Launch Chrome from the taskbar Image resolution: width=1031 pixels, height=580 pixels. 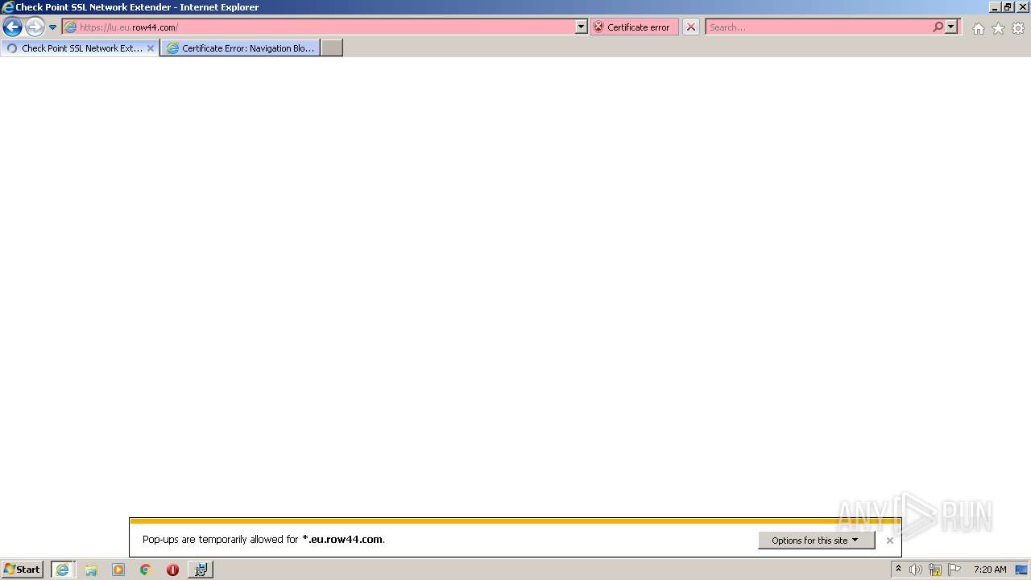click(x=146, y=570)
